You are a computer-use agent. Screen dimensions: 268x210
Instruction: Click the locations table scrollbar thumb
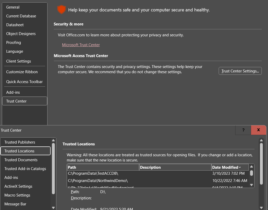pyautogui.click(x=251, y=173)
